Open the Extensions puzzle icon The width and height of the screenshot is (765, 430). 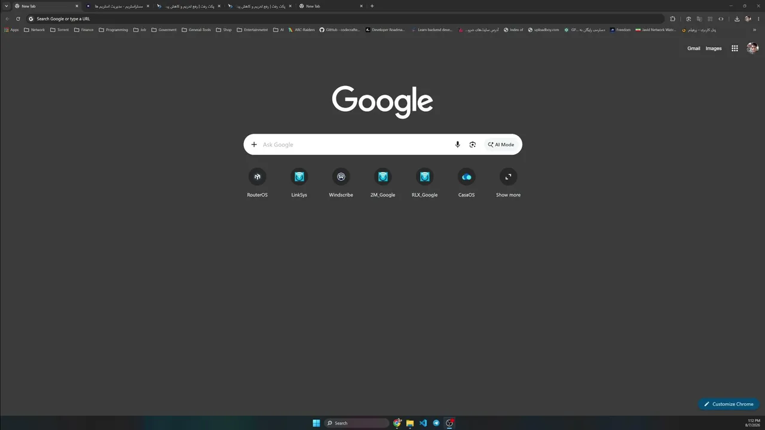[672, 19]
